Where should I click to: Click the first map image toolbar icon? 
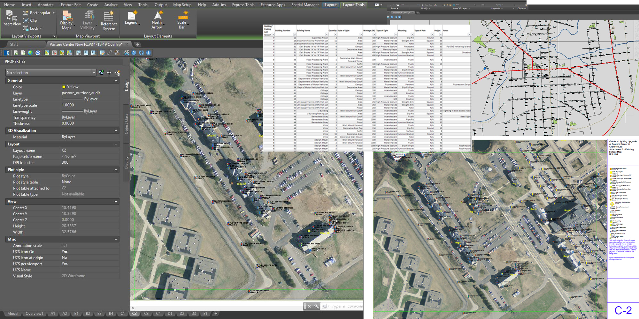tap(47, 53)
